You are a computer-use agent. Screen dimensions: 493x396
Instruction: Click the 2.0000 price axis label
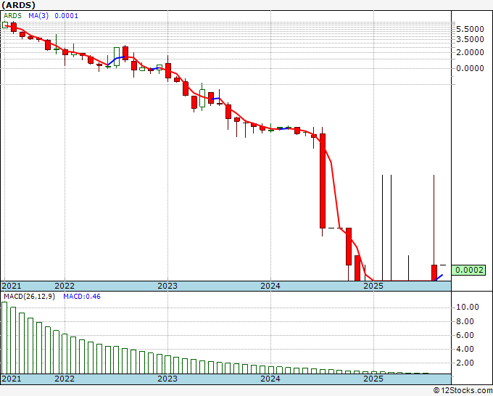(470, 52)
